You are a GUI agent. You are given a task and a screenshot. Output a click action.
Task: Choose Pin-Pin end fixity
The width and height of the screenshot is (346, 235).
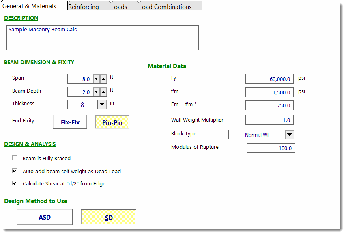click(x=112, y=122)
